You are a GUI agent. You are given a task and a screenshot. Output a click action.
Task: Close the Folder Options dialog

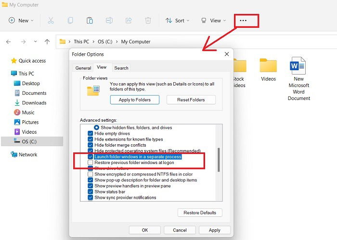pos(227,54)
